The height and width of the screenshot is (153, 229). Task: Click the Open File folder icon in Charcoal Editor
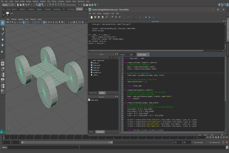[x=95, y=17]
